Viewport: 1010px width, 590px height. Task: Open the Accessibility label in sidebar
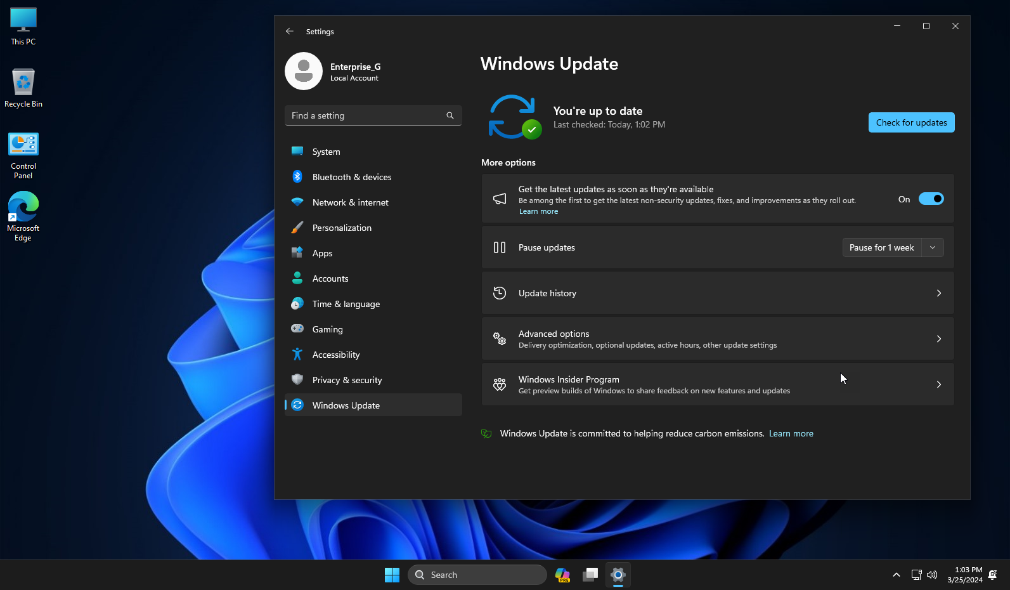(x=336, y=355)
